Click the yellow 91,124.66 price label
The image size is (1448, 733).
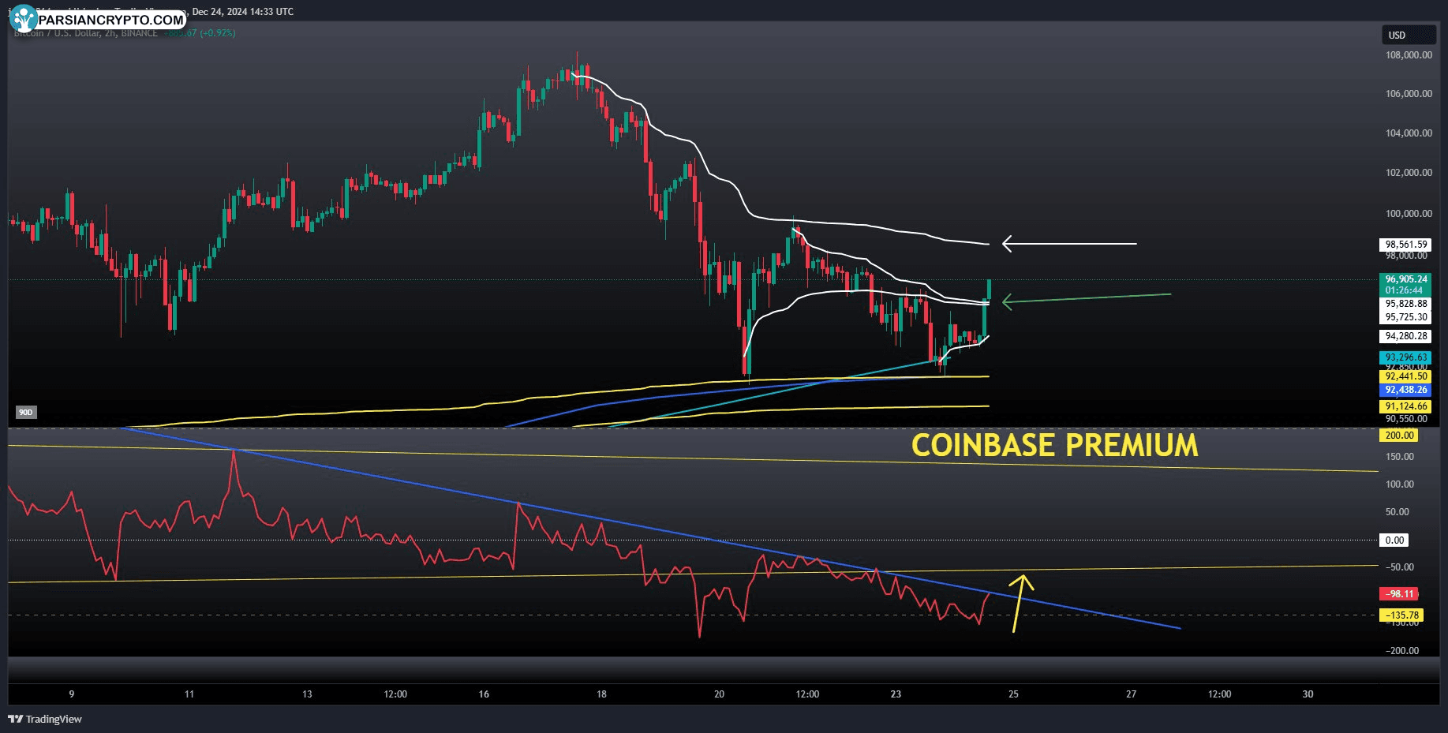[x=1405, y=406]
